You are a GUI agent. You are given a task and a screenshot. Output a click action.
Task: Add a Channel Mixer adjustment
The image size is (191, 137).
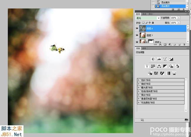[x=177, y=66]
